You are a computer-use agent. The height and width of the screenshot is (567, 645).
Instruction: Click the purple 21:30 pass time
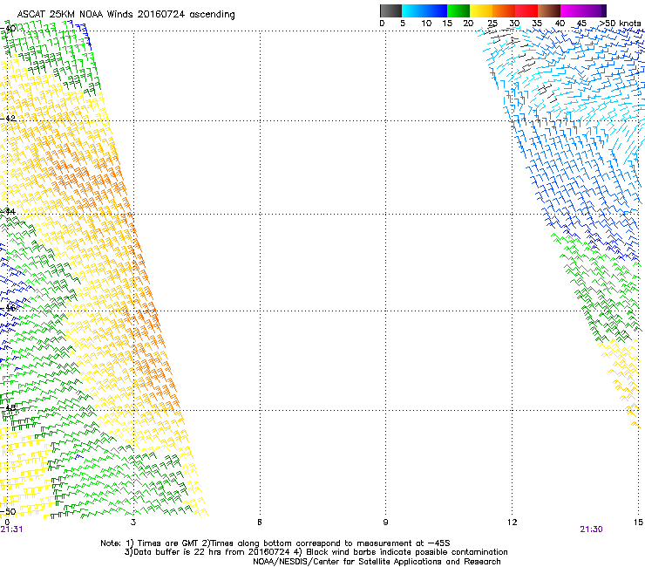[591, 529]
